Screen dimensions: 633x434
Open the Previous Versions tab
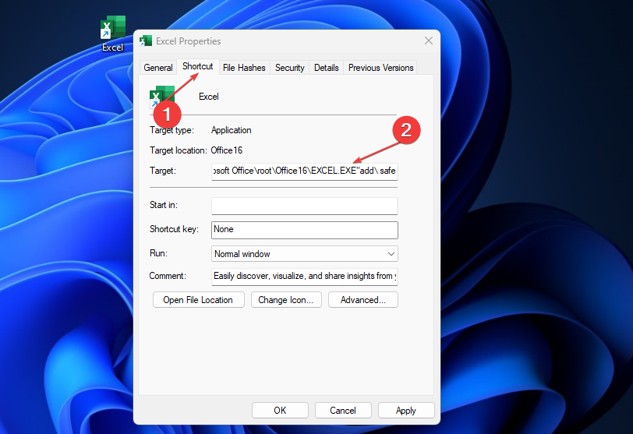[x=380, y=68]
